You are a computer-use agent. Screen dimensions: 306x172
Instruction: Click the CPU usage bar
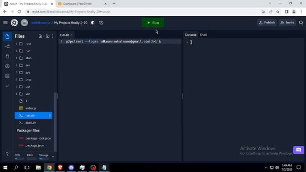tap(19, 159)
